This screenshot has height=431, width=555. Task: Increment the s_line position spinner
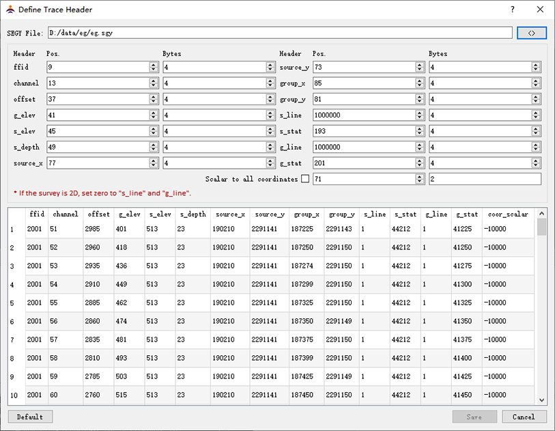click(420, 113)
